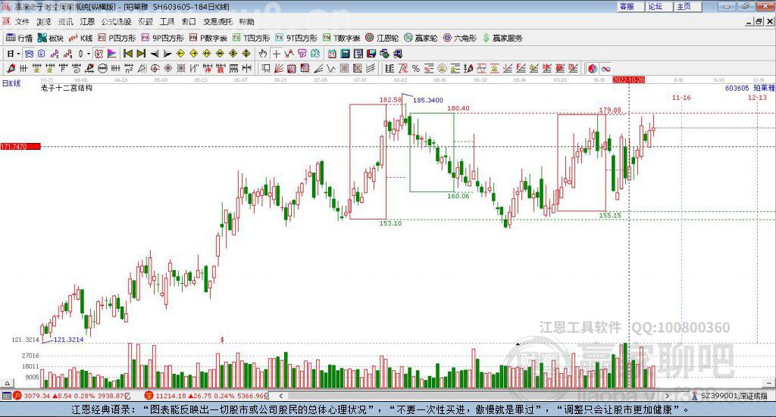Open the P数字表 tool
The height and width of the screenshot is (417, 776).
[208, 38]
